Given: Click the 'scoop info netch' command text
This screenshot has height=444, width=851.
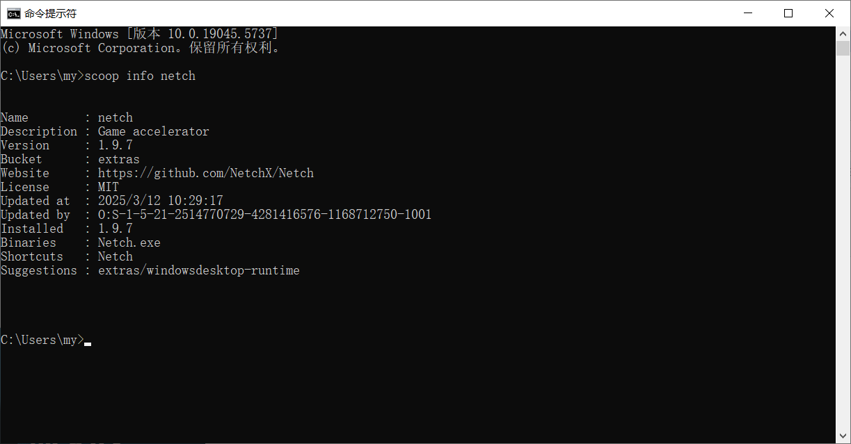Looking at the screenshot, I should pos(140,76).
